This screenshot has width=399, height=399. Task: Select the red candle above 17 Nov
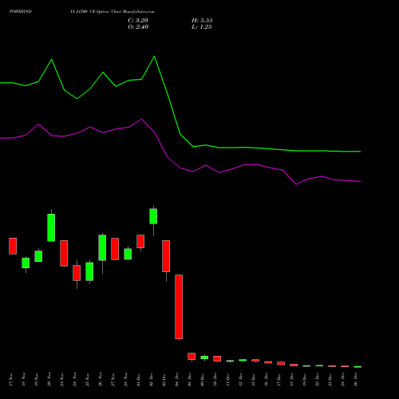(x=13, y=246)
